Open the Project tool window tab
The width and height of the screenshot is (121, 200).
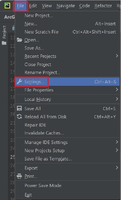click(4, 32)
